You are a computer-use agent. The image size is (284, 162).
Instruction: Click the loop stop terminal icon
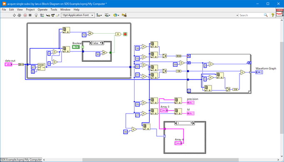pyautogui.click(x=125, y=34)
